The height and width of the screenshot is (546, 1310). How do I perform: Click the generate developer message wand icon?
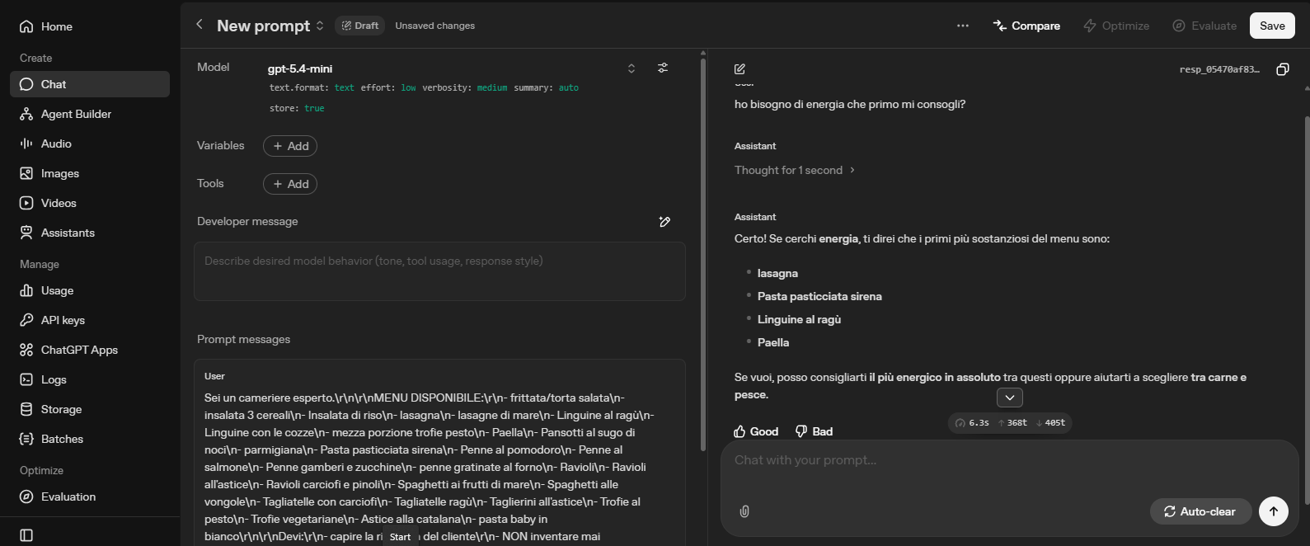click(664, 221)
